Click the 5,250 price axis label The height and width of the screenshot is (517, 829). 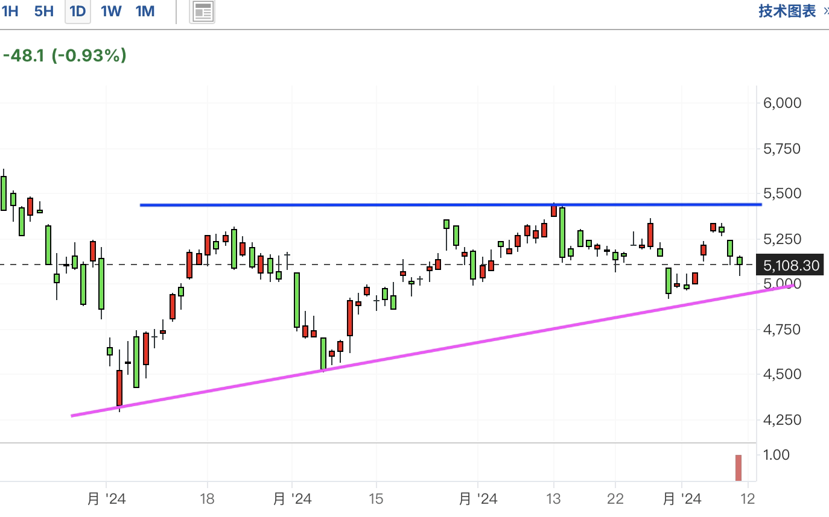(x=782, y=239)
